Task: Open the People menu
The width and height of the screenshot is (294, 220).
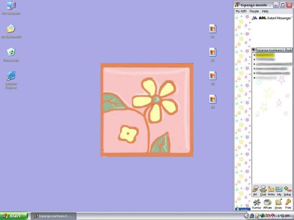Action: click(254, 11)
